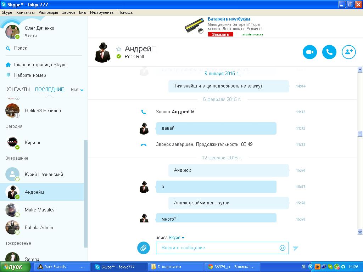
Task: Click the Пуск start button
Action: (15, 267)
